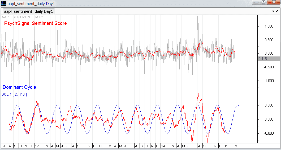The height and width of the screenshot is (150, 281).
Task: Click the 0.080 value on the cycle axis
Action: click(269, 105)
